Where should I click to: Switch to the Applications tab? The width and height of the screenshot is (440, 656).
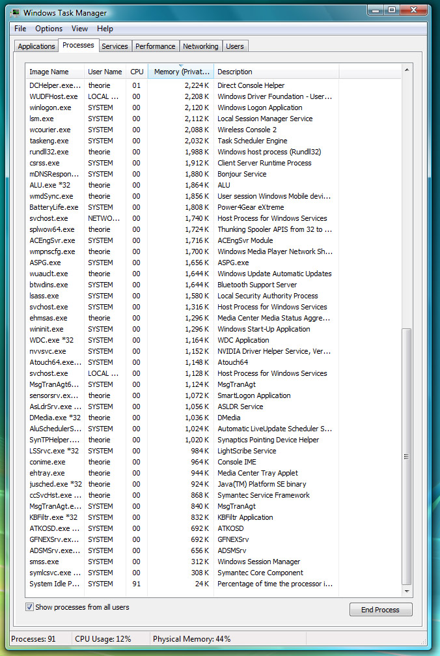[36, 46]
